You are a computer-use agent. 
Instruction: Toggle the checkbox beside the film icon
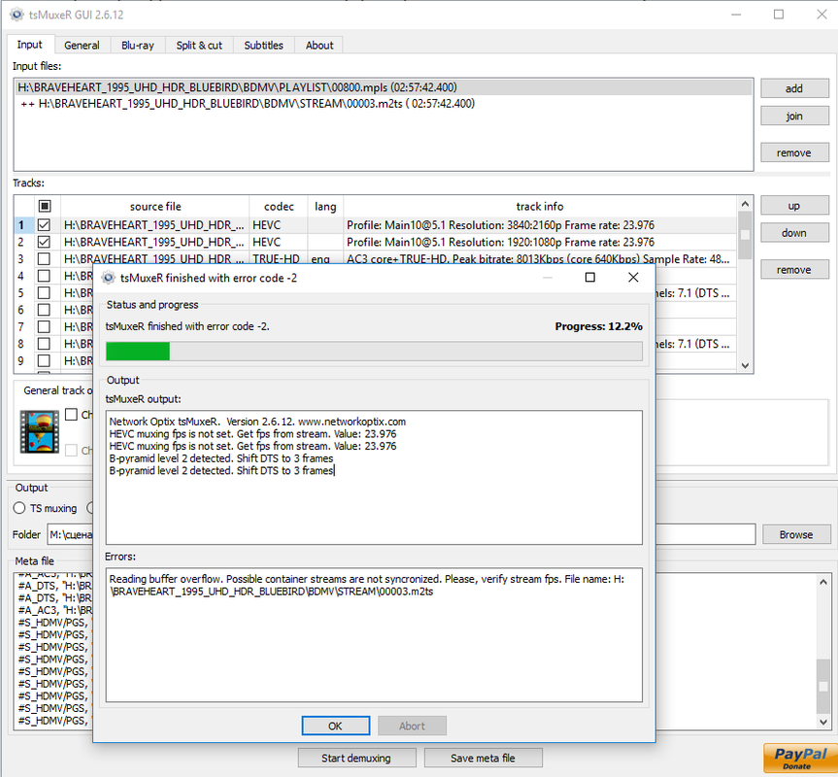click(x=71, y=414)
